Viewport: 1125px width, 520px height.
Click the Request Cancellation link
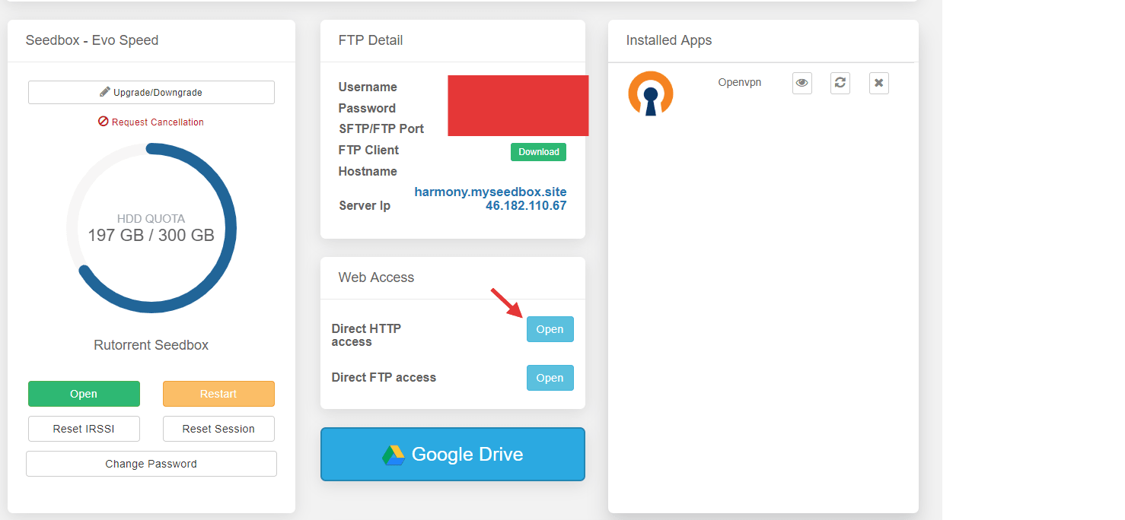(x=158, y=122)
